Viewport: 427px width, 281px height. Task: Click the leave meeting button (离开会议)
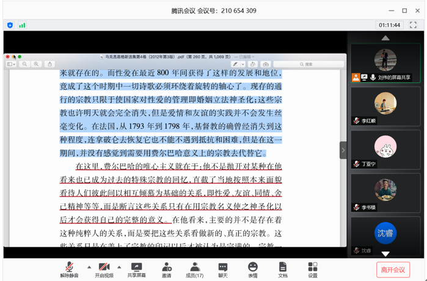pos(393,269)
